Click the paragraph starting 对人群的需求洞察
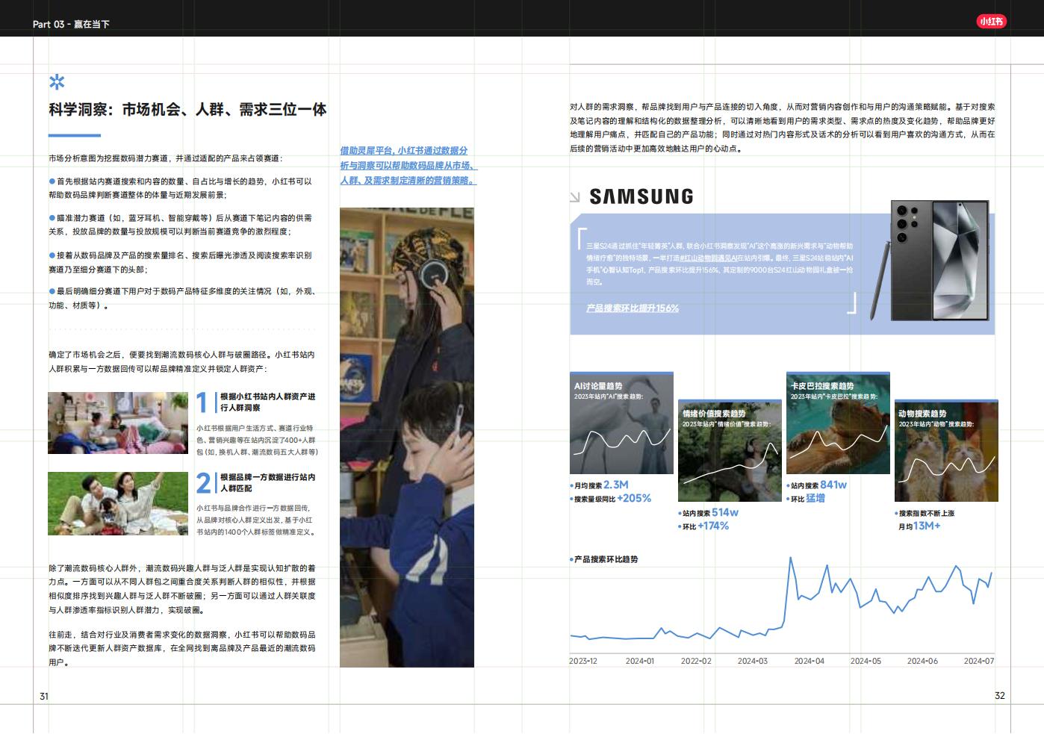Screen dimensions: 1044x734 tap(782, 128)
